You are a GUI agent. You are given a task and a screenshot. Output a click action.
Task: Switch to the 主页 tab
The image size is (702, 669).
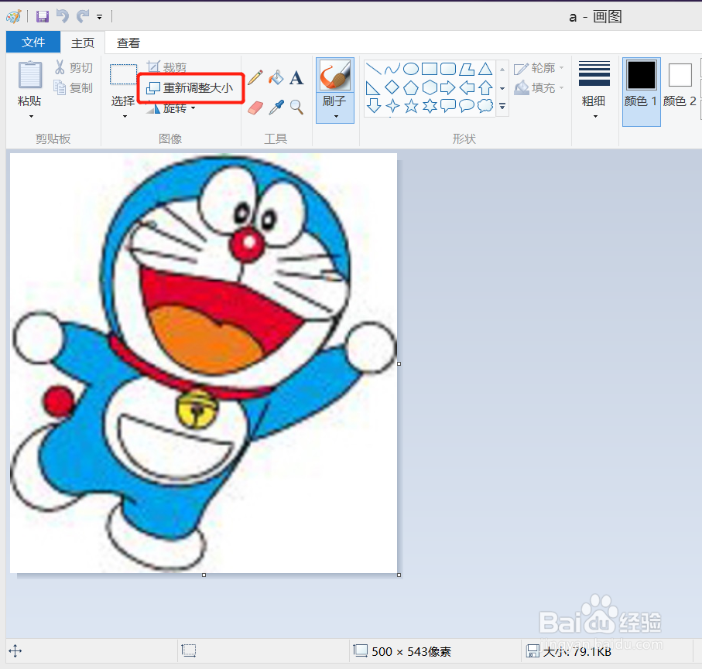pos(83,43)
